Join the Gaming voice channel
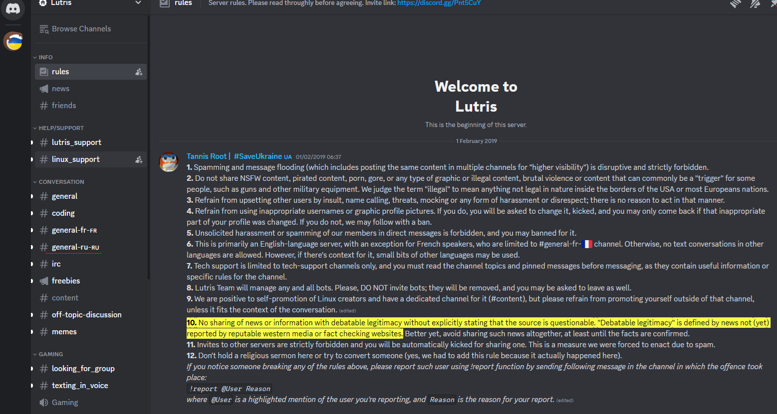 click(91, 403)
